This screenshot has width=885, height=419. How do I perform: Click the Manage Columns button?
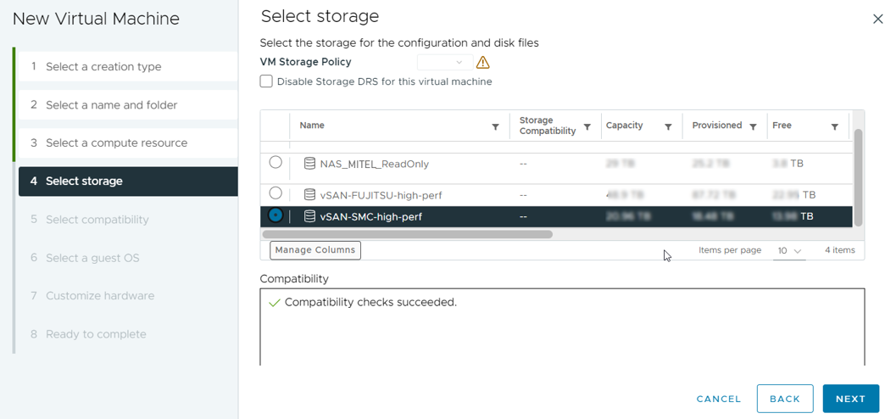(x=315, y=250)
